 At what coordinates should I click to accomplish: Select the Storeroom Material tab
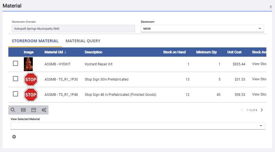(x=35, y=41)
